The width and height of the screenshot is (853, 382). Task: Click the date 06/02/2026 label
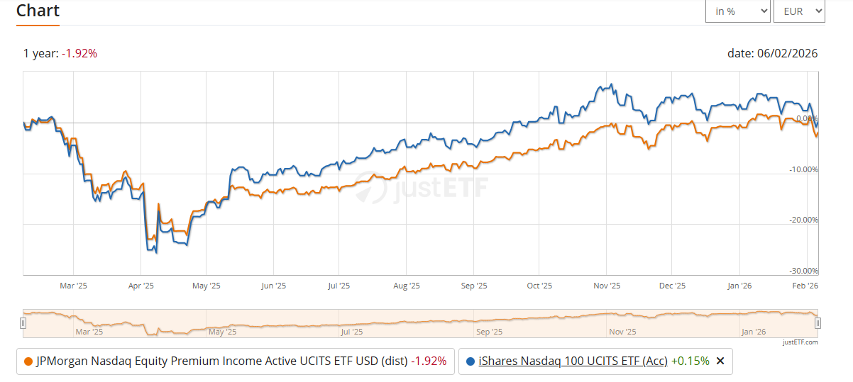coord(772,53)
